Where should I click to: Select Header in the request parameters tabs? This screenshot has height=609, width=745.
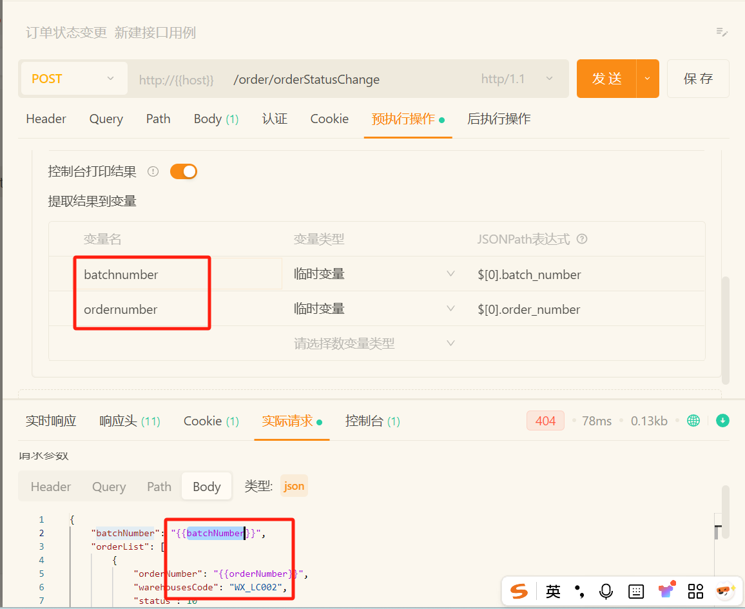tap(51, 487)
